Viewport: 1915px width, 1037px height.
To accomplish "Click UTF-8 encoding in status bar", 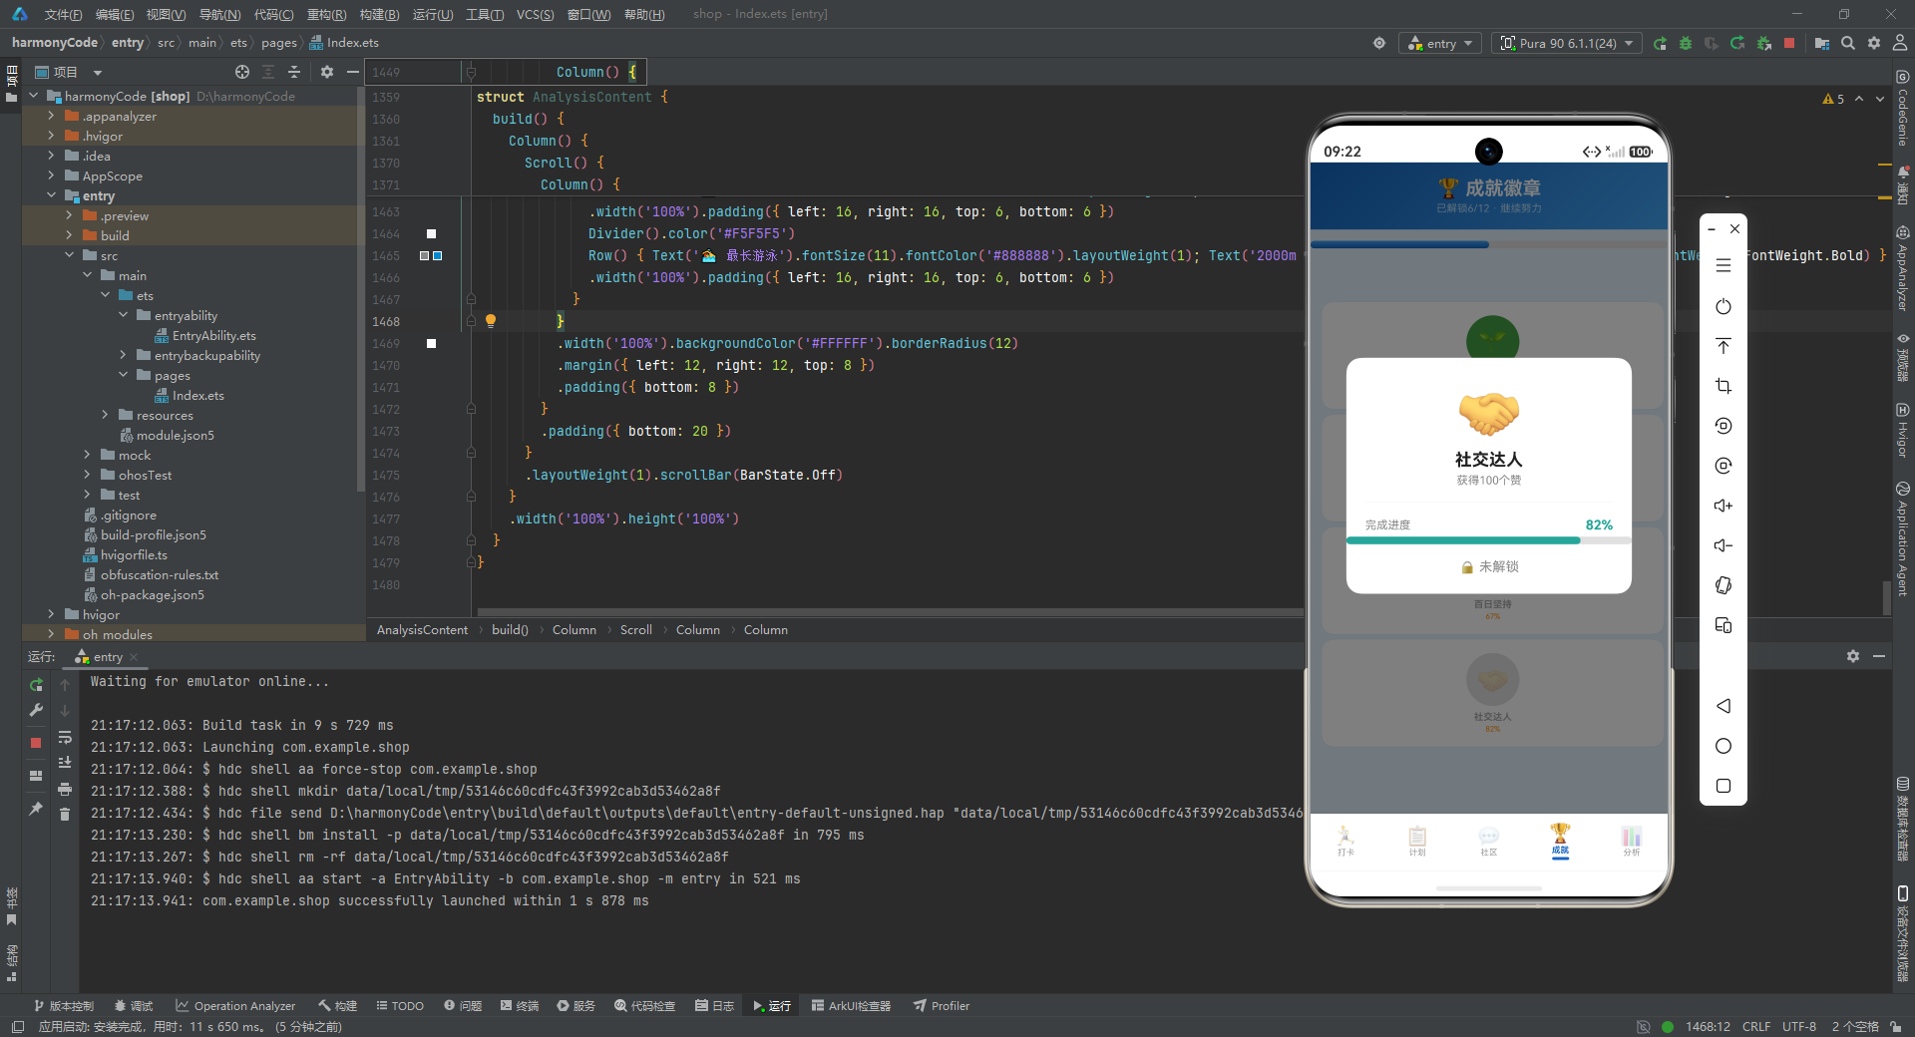I will pyautogui.click(x=1799, y=1026).
